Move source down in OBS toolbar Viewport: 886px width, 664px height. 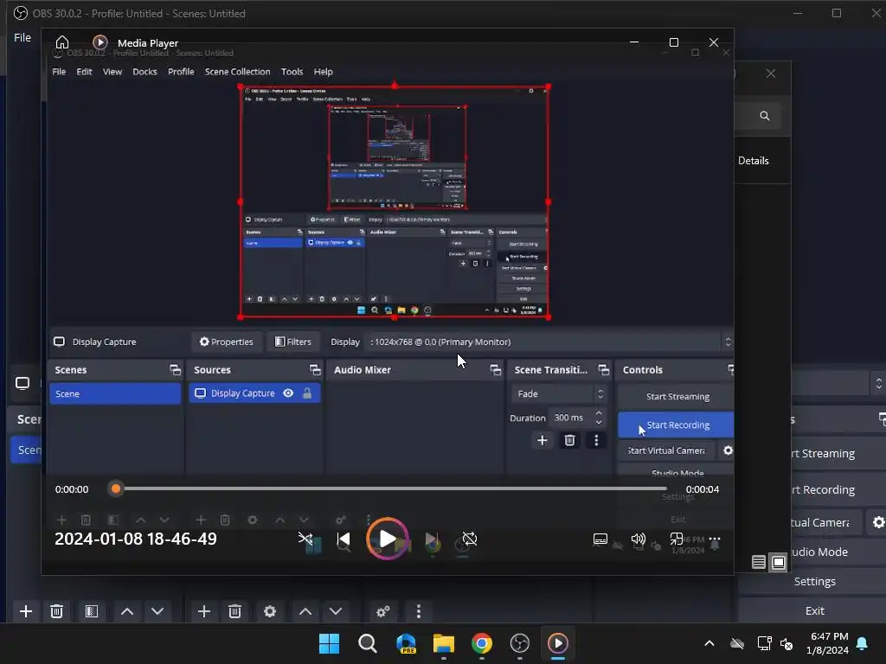336,611
